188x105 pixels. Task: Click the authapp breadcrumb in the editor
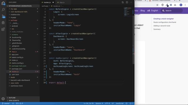(45, 6)
